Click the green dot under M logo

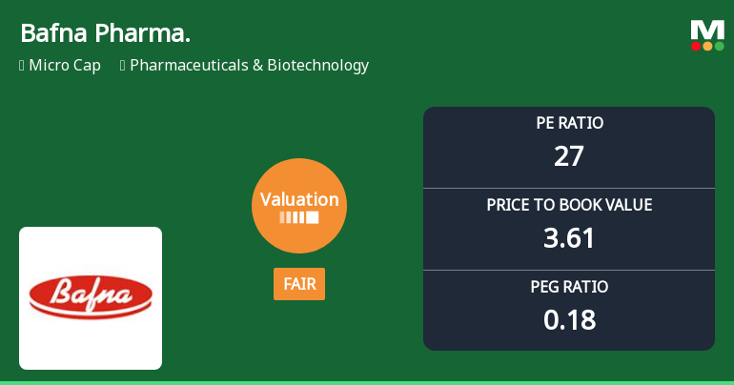point(719,46)
